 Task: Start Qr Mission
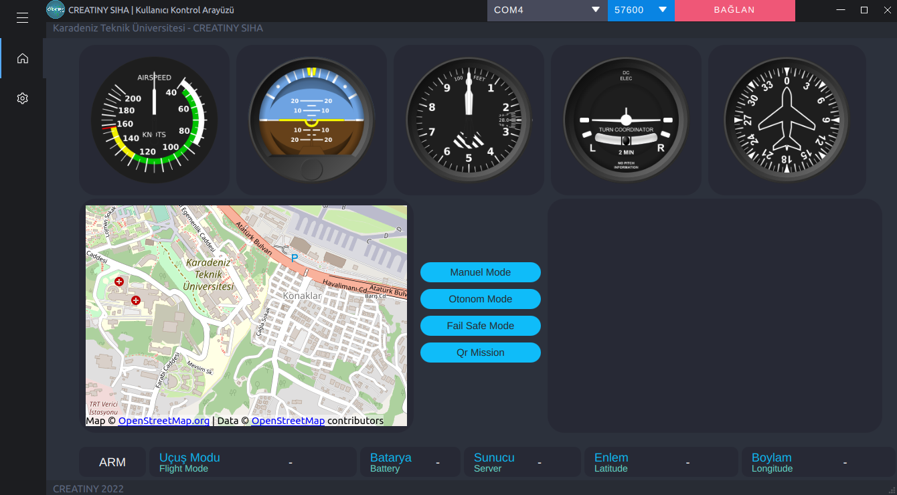coord(480,353)
